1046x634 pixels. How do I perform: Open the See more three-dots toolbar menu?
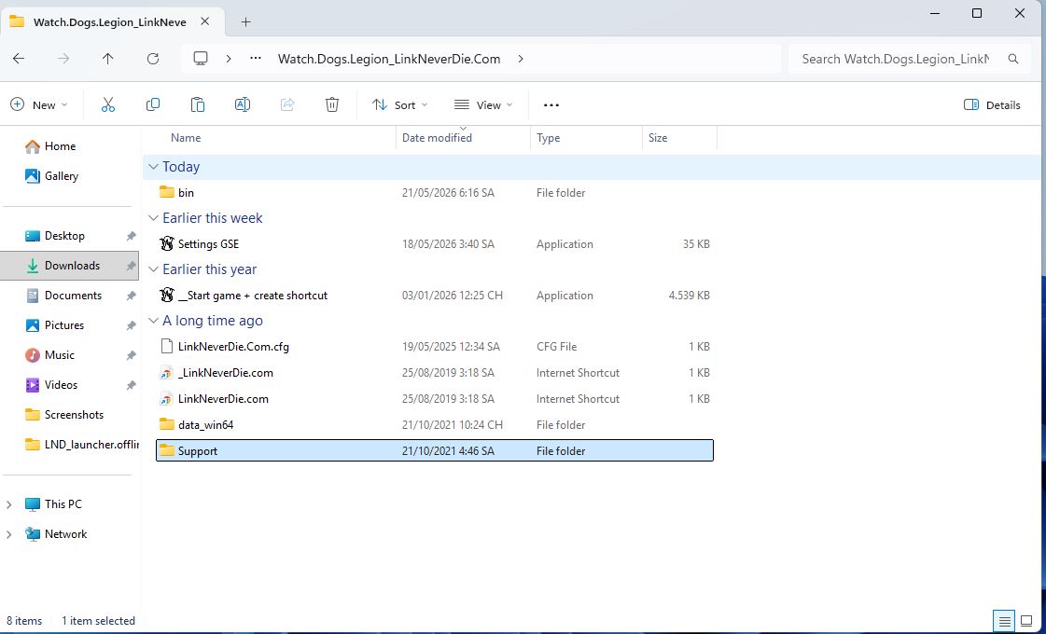click(x=551, y=104)
